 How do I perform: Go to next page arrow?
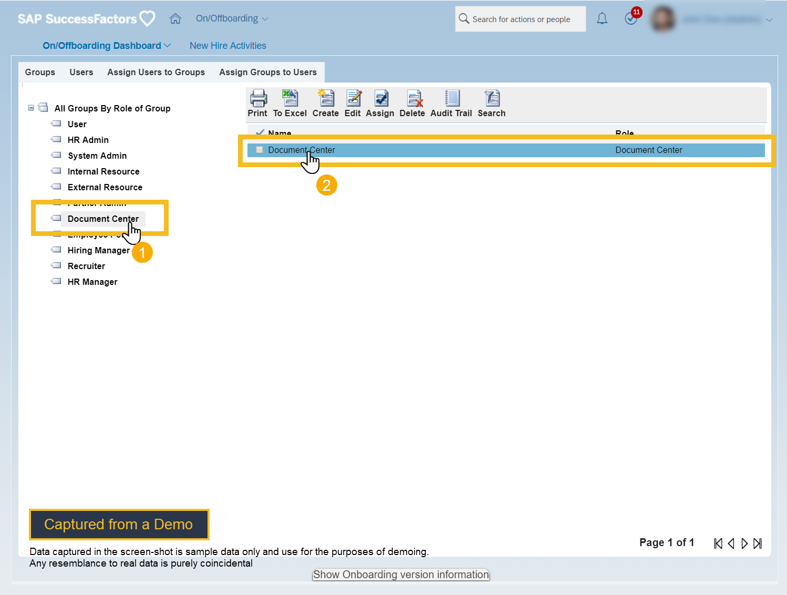744,543
